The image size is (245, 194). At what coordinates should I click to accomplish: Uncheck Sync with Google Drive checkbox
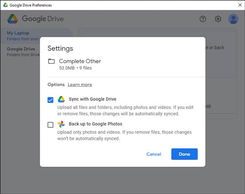(x=50, y=100)
